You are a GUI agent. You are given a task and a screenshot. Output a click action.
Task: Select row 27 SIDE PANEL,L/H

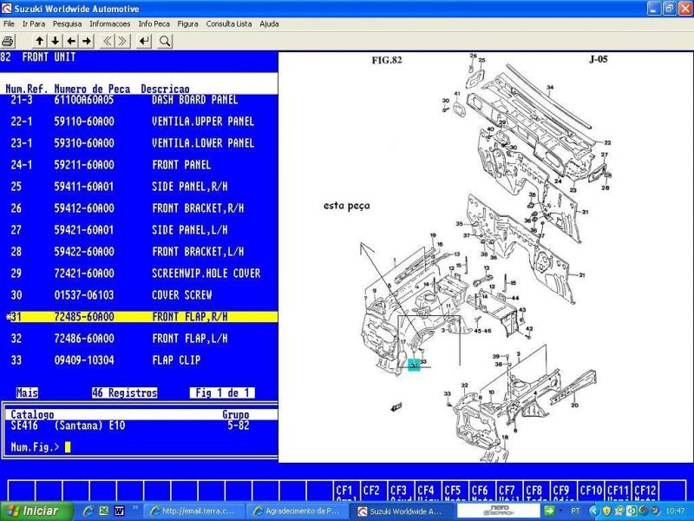[x=139, y=230]
